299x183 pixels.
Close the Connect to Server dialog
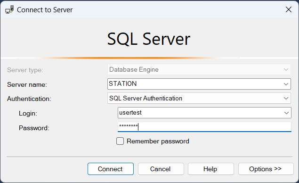289,9
